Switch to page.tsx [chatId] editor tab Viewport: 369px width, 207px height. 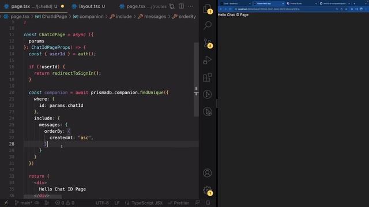click(34, 6)
